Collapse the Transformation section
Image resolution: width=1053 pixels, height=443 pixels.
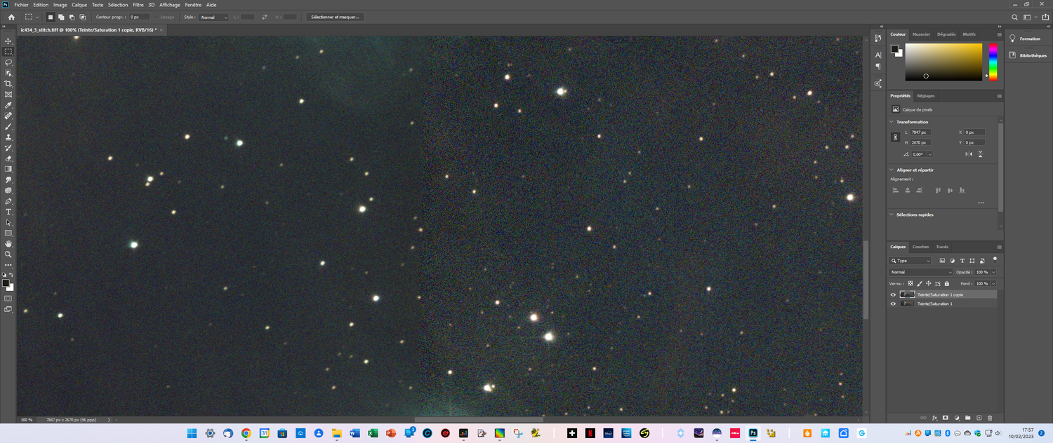892,122
